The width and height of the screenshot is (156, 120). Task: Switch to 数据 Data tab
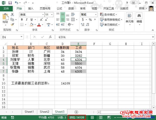71,9
